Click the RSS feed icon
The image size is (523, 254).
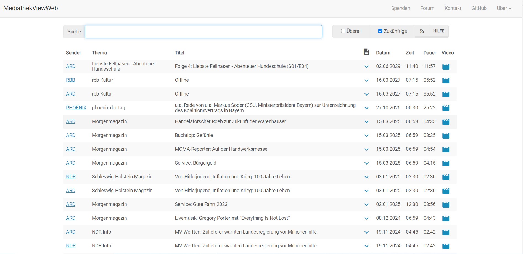[422, 31]
